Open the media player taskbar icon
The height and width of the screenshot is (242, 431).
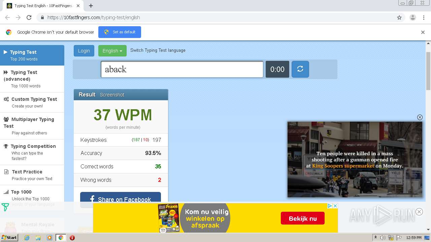click(x=49, y=238)
